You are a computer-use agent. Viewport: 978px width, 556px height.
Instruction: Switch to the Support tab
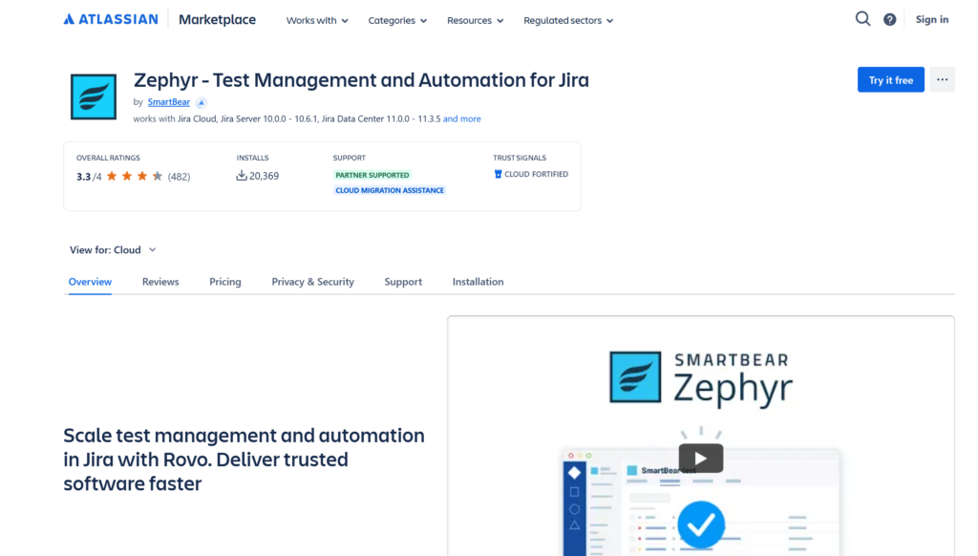coord(403,282)
